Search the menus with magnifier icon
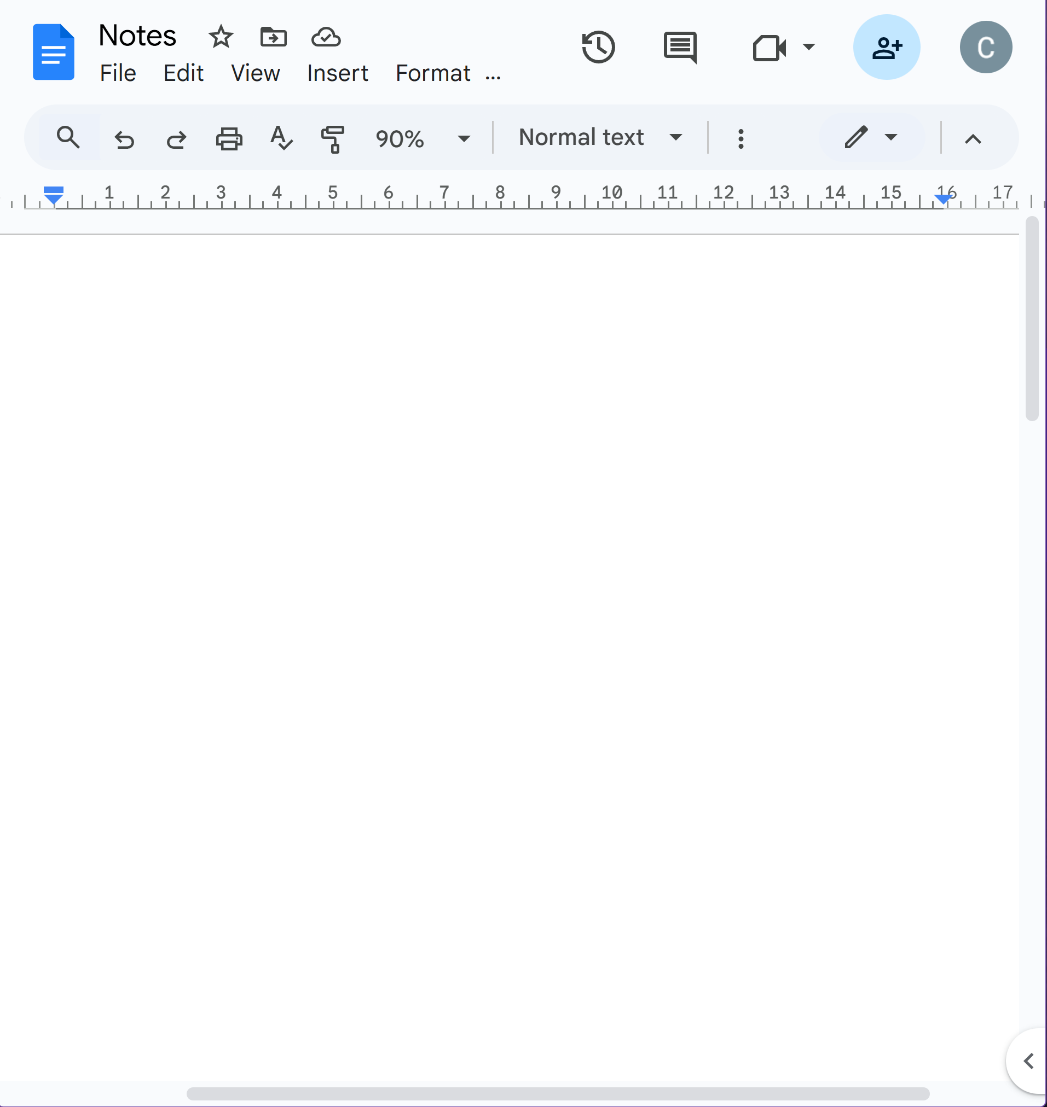This screenshot has height=1107, width=1047. point(68,137)
